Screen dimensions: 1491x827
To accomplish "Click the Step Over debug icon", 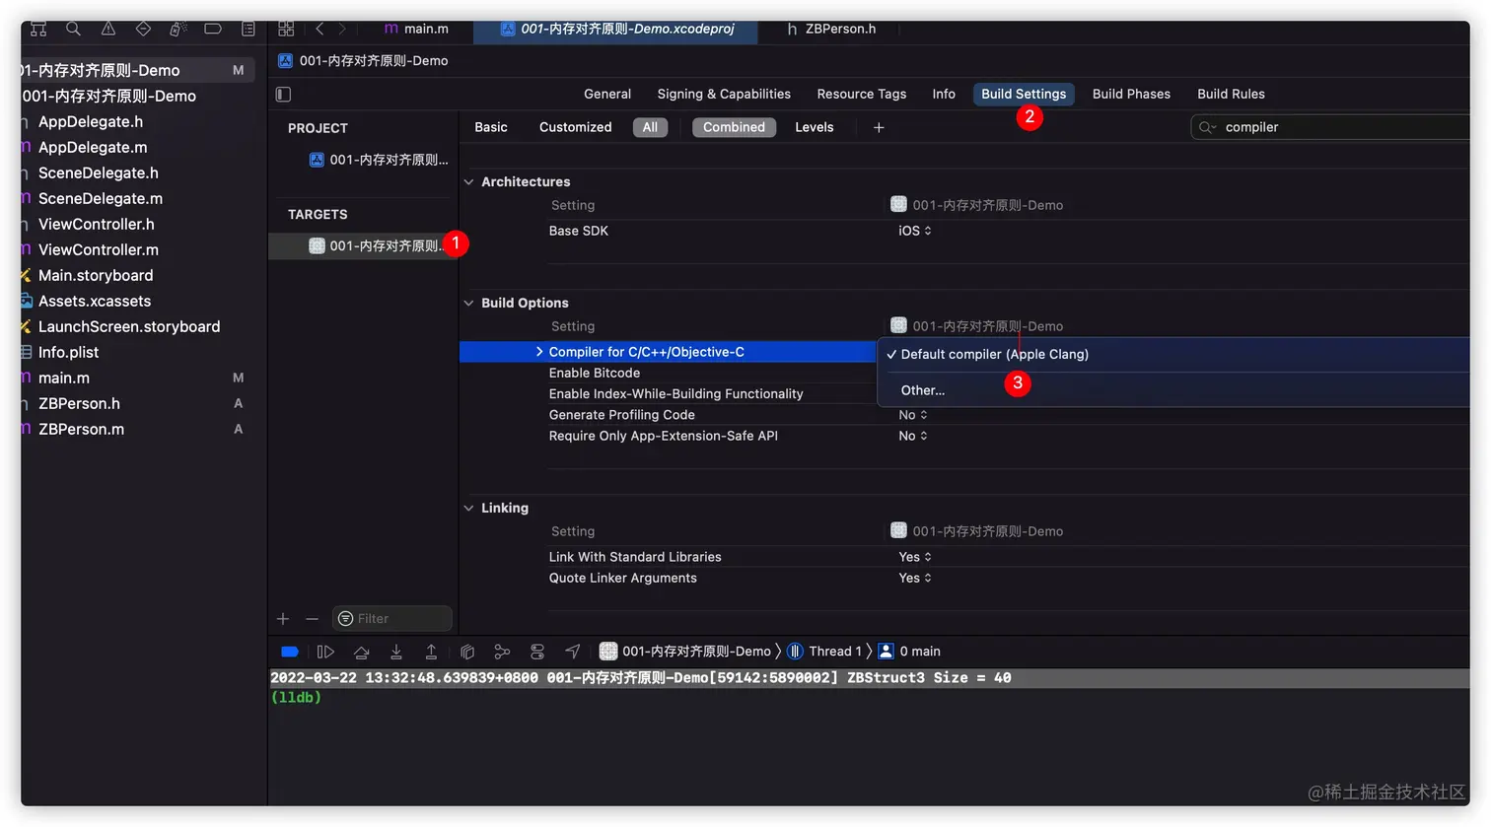I will click(x=361, y=652).
